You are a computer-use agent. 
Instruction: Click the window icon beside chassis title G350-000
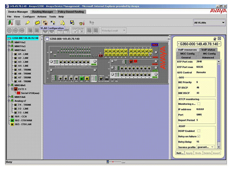47,39
